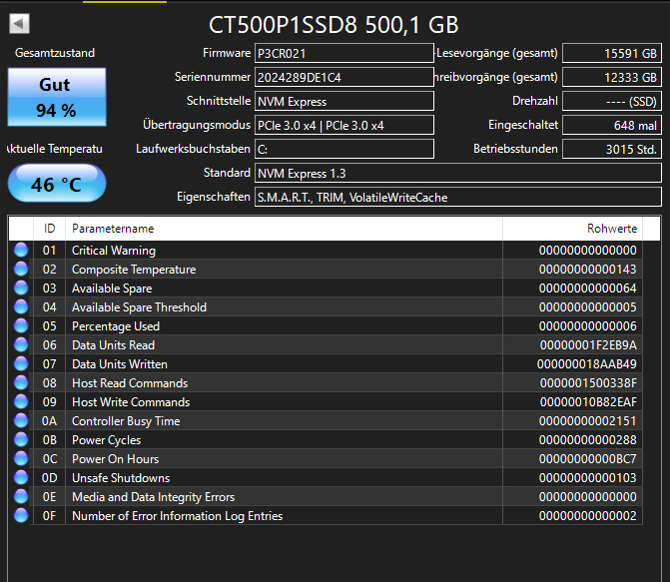Click the Drehzahl value ---- (SSD)
Screen dimensions: 670x582
[612, 101]
